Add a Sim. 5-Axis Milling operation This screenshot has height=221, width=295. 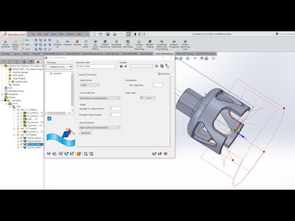pyautogui.click(x=95, y=45)
